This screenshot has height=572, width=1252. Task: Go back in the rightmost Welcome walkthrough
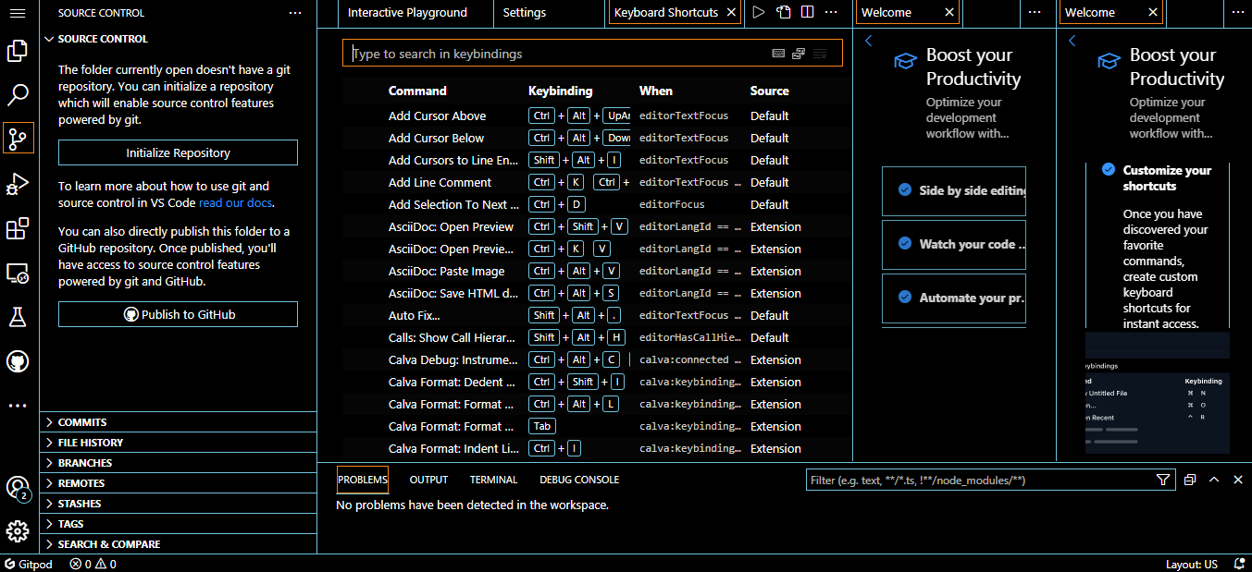pos(1072,41)
